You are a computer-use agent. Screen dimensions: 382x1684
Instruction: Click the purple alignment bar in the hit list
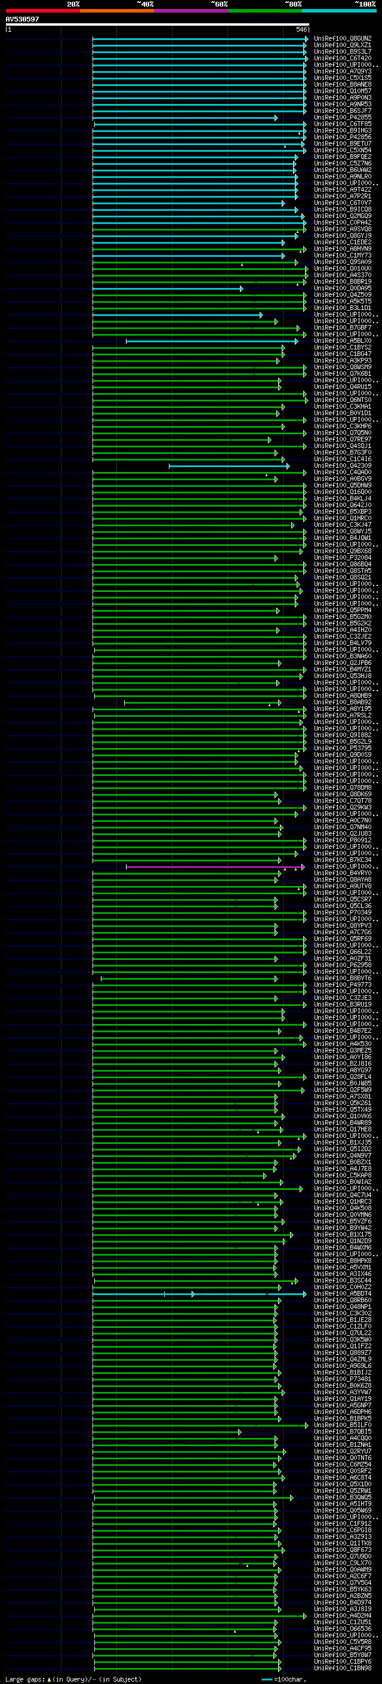[x=215, y=867]
